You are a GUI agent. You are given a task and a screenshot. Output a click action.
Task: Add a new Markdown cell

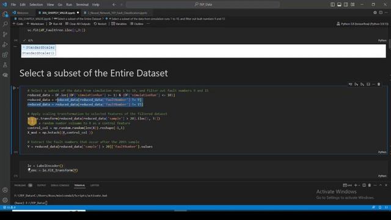coord(35,24)
